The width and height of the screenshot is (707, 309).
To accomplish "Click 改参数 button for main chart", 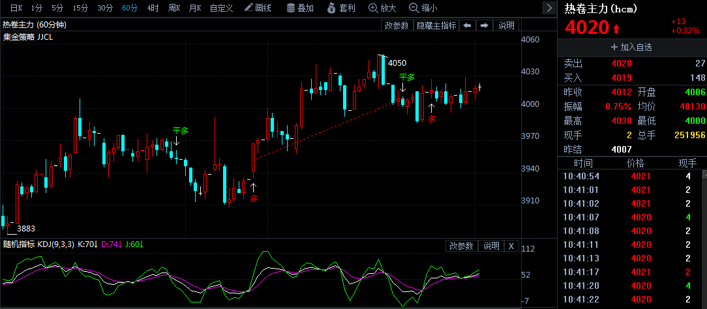I will pos(397,25).
